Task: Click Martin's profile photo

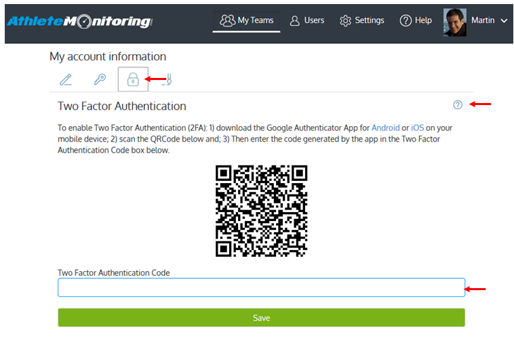Action: pos(455,22)
